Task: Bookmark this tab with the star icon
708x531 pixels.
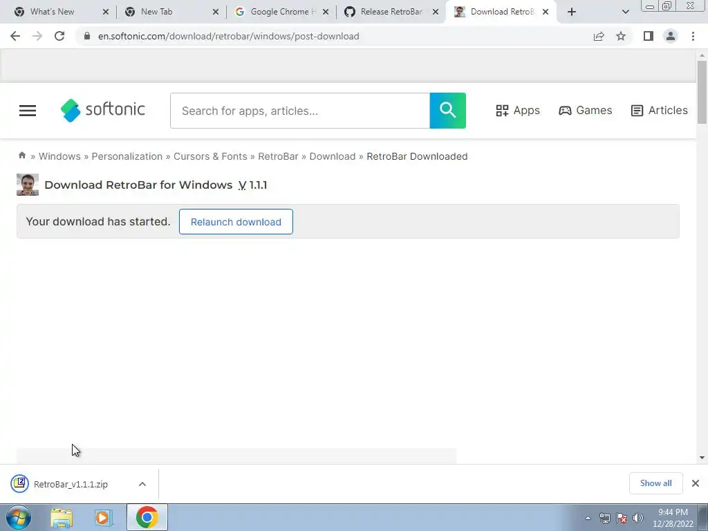Action: click(x=621, y=36)
